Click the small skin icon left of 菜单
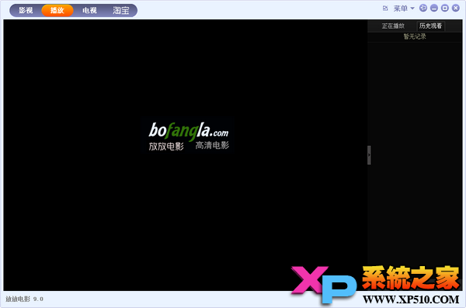The width and height of the screenshot is (466, 308). 385,9
